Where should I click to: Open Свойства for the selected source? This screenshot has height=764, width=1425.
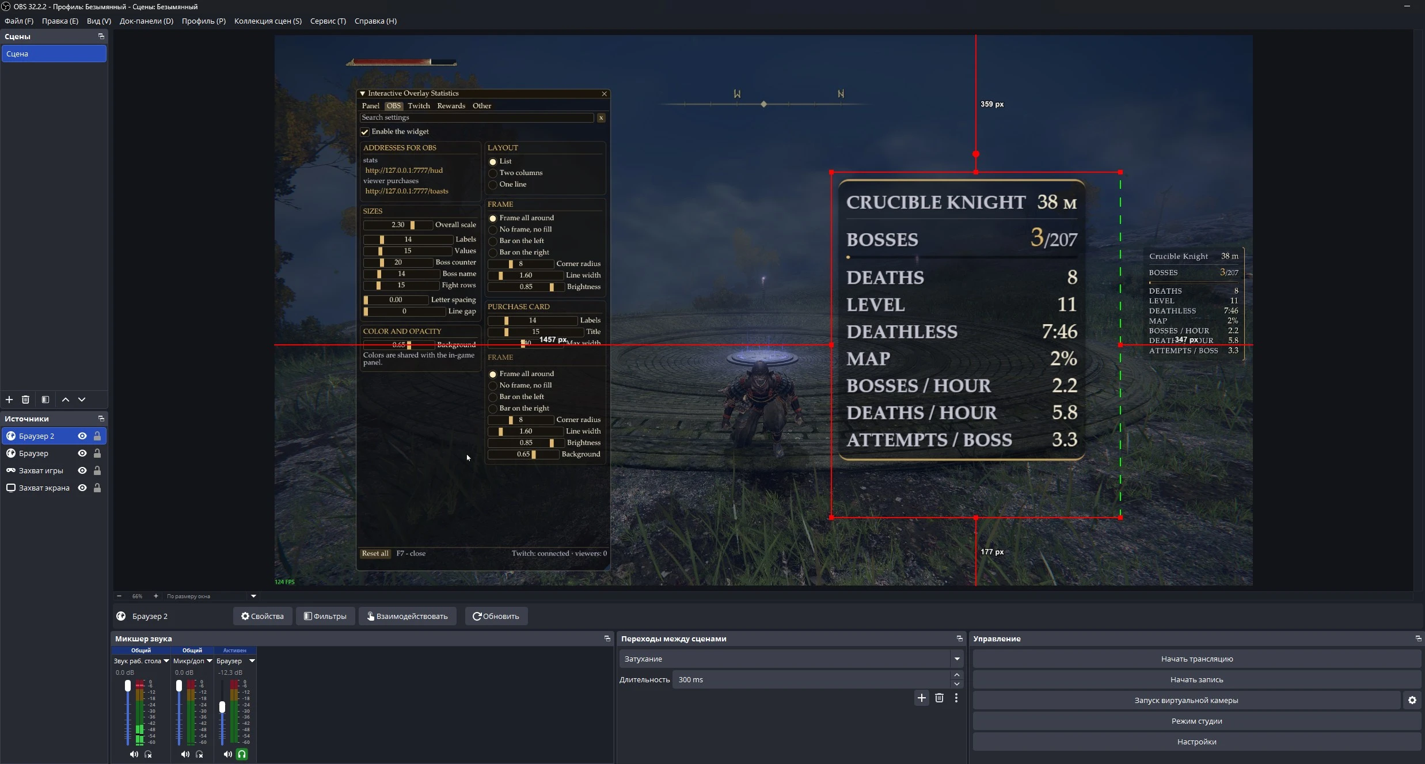pyautogui.click(x=263, y=616)
